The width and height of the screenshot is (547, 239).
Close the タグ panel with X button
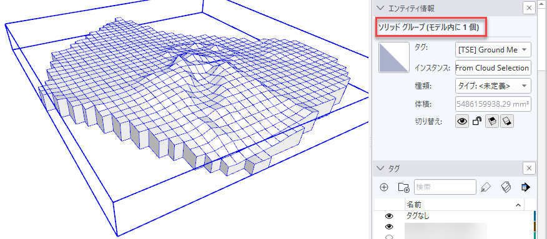pyautogui.click(x=530, y=168)
